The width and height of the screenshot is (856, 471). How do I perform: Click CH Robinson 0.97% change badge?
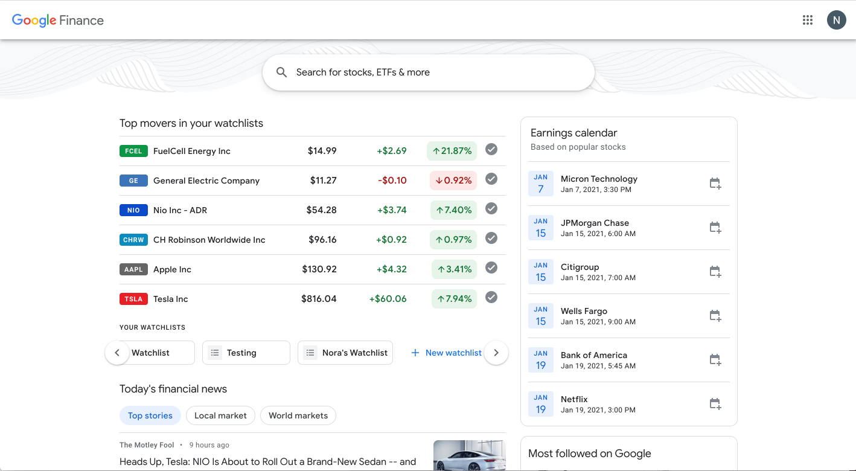pyautogui.click(x=453, y=240)
